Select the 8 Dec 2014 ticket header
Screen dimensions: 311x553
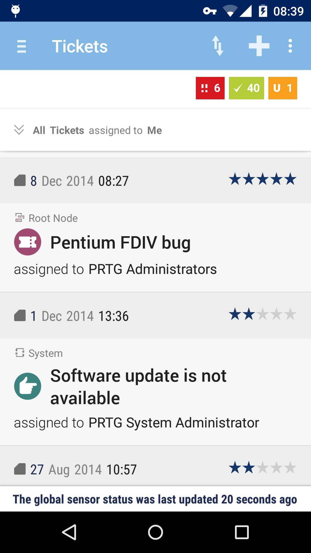[79, 181]
